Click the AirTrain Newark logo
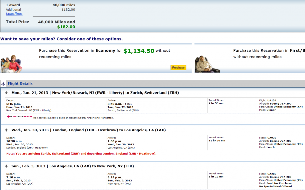This screenshot has width=305, height=190. pyautogui.click(x=20, y=117)
